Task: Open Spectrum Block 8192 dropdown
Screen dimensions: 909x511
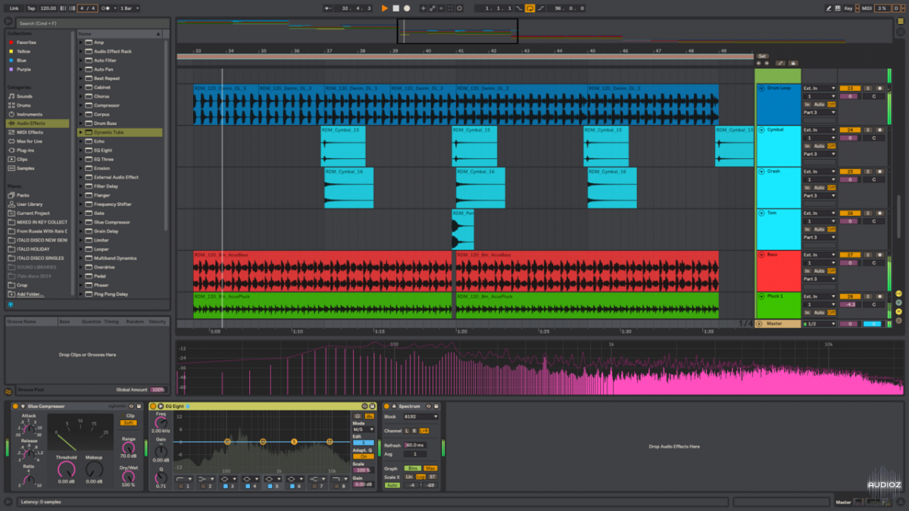Action: coord(421,417)
